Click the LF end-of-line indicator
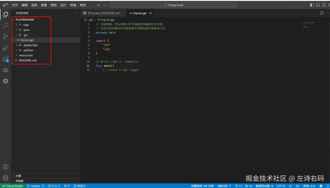The height and width of the screenshot is (188, 330). [290, 186]
